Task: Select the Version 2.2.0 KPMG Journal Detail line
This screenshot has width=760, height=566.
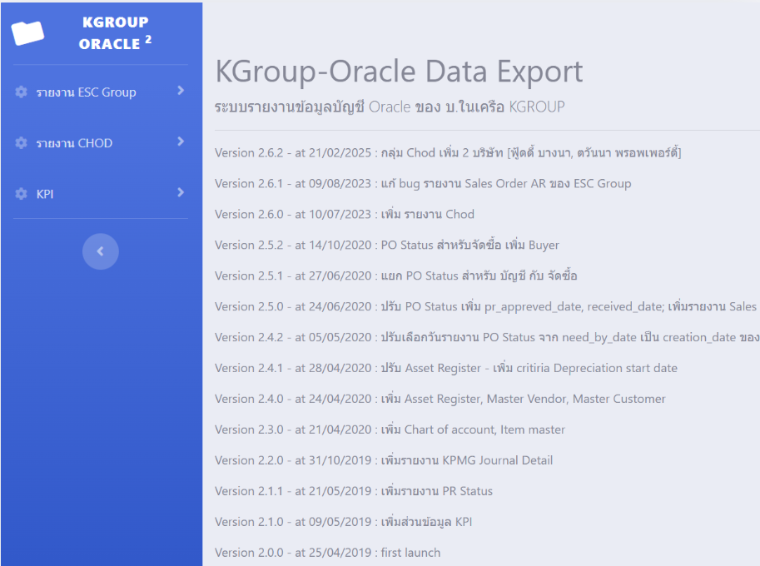Action: [383, 460]
